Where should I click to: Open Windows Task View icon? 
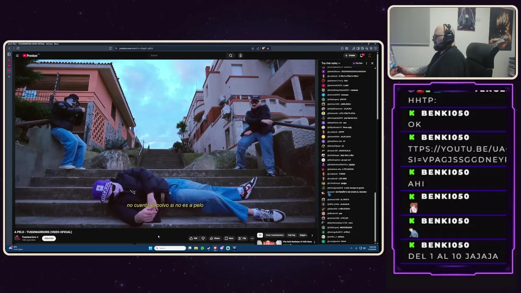190,248
